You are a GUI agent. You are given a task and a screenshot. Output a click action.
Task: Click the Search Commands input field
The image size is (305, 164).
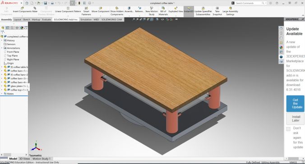tap(248, 3)
